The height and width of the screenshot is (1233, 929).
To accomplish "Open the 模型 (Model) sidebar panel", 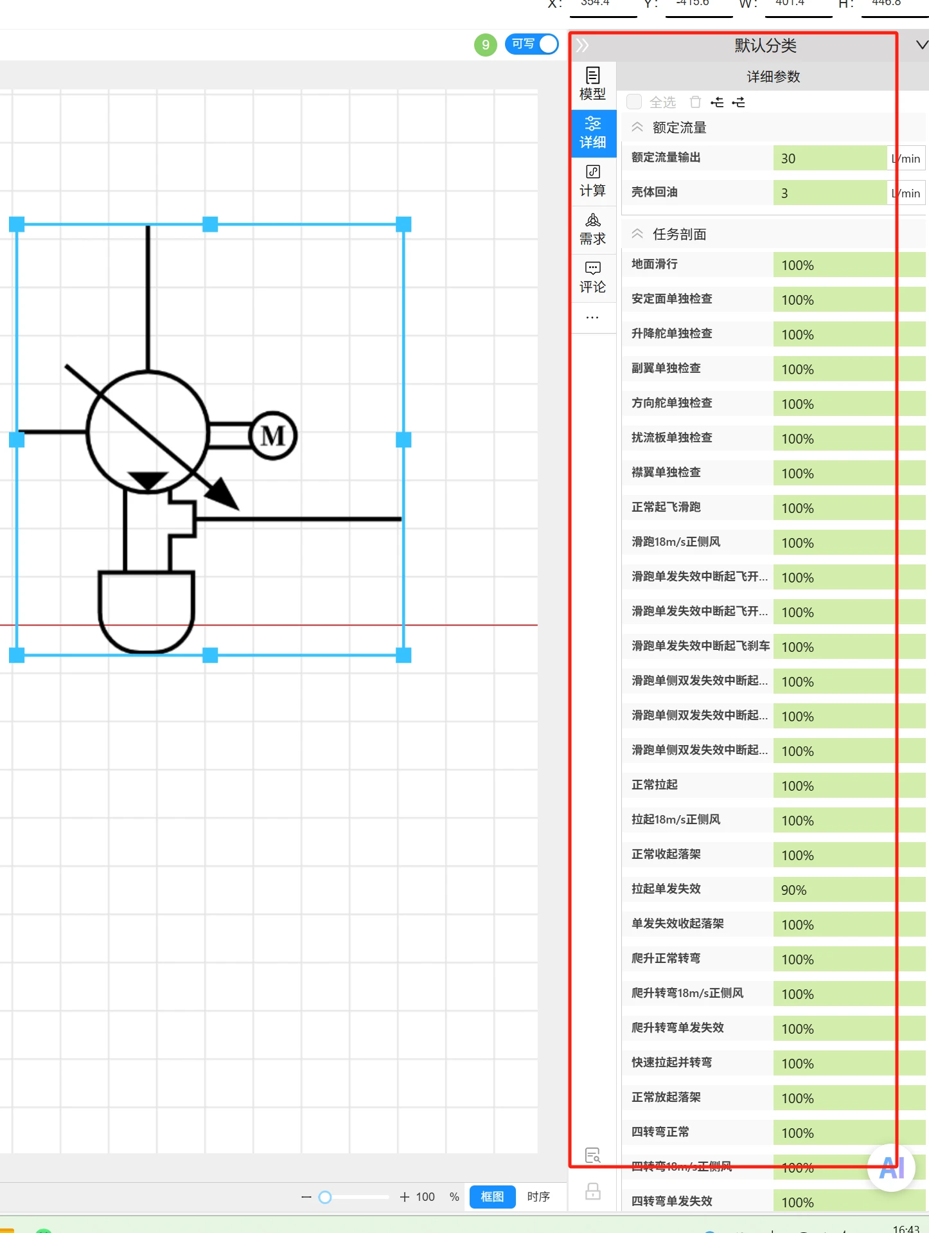I will 592,84.
